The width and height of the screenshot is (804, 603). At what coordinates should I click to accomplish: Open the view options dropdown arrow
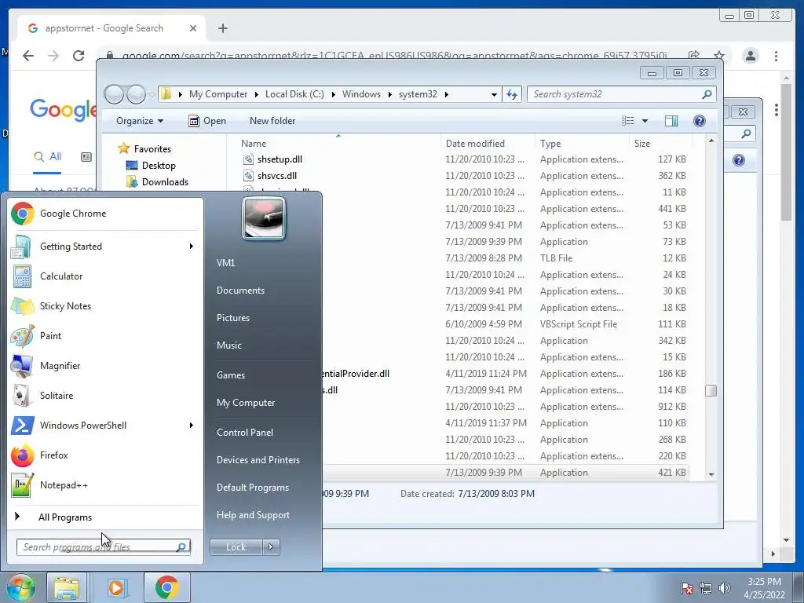click(x=645, y=121)
